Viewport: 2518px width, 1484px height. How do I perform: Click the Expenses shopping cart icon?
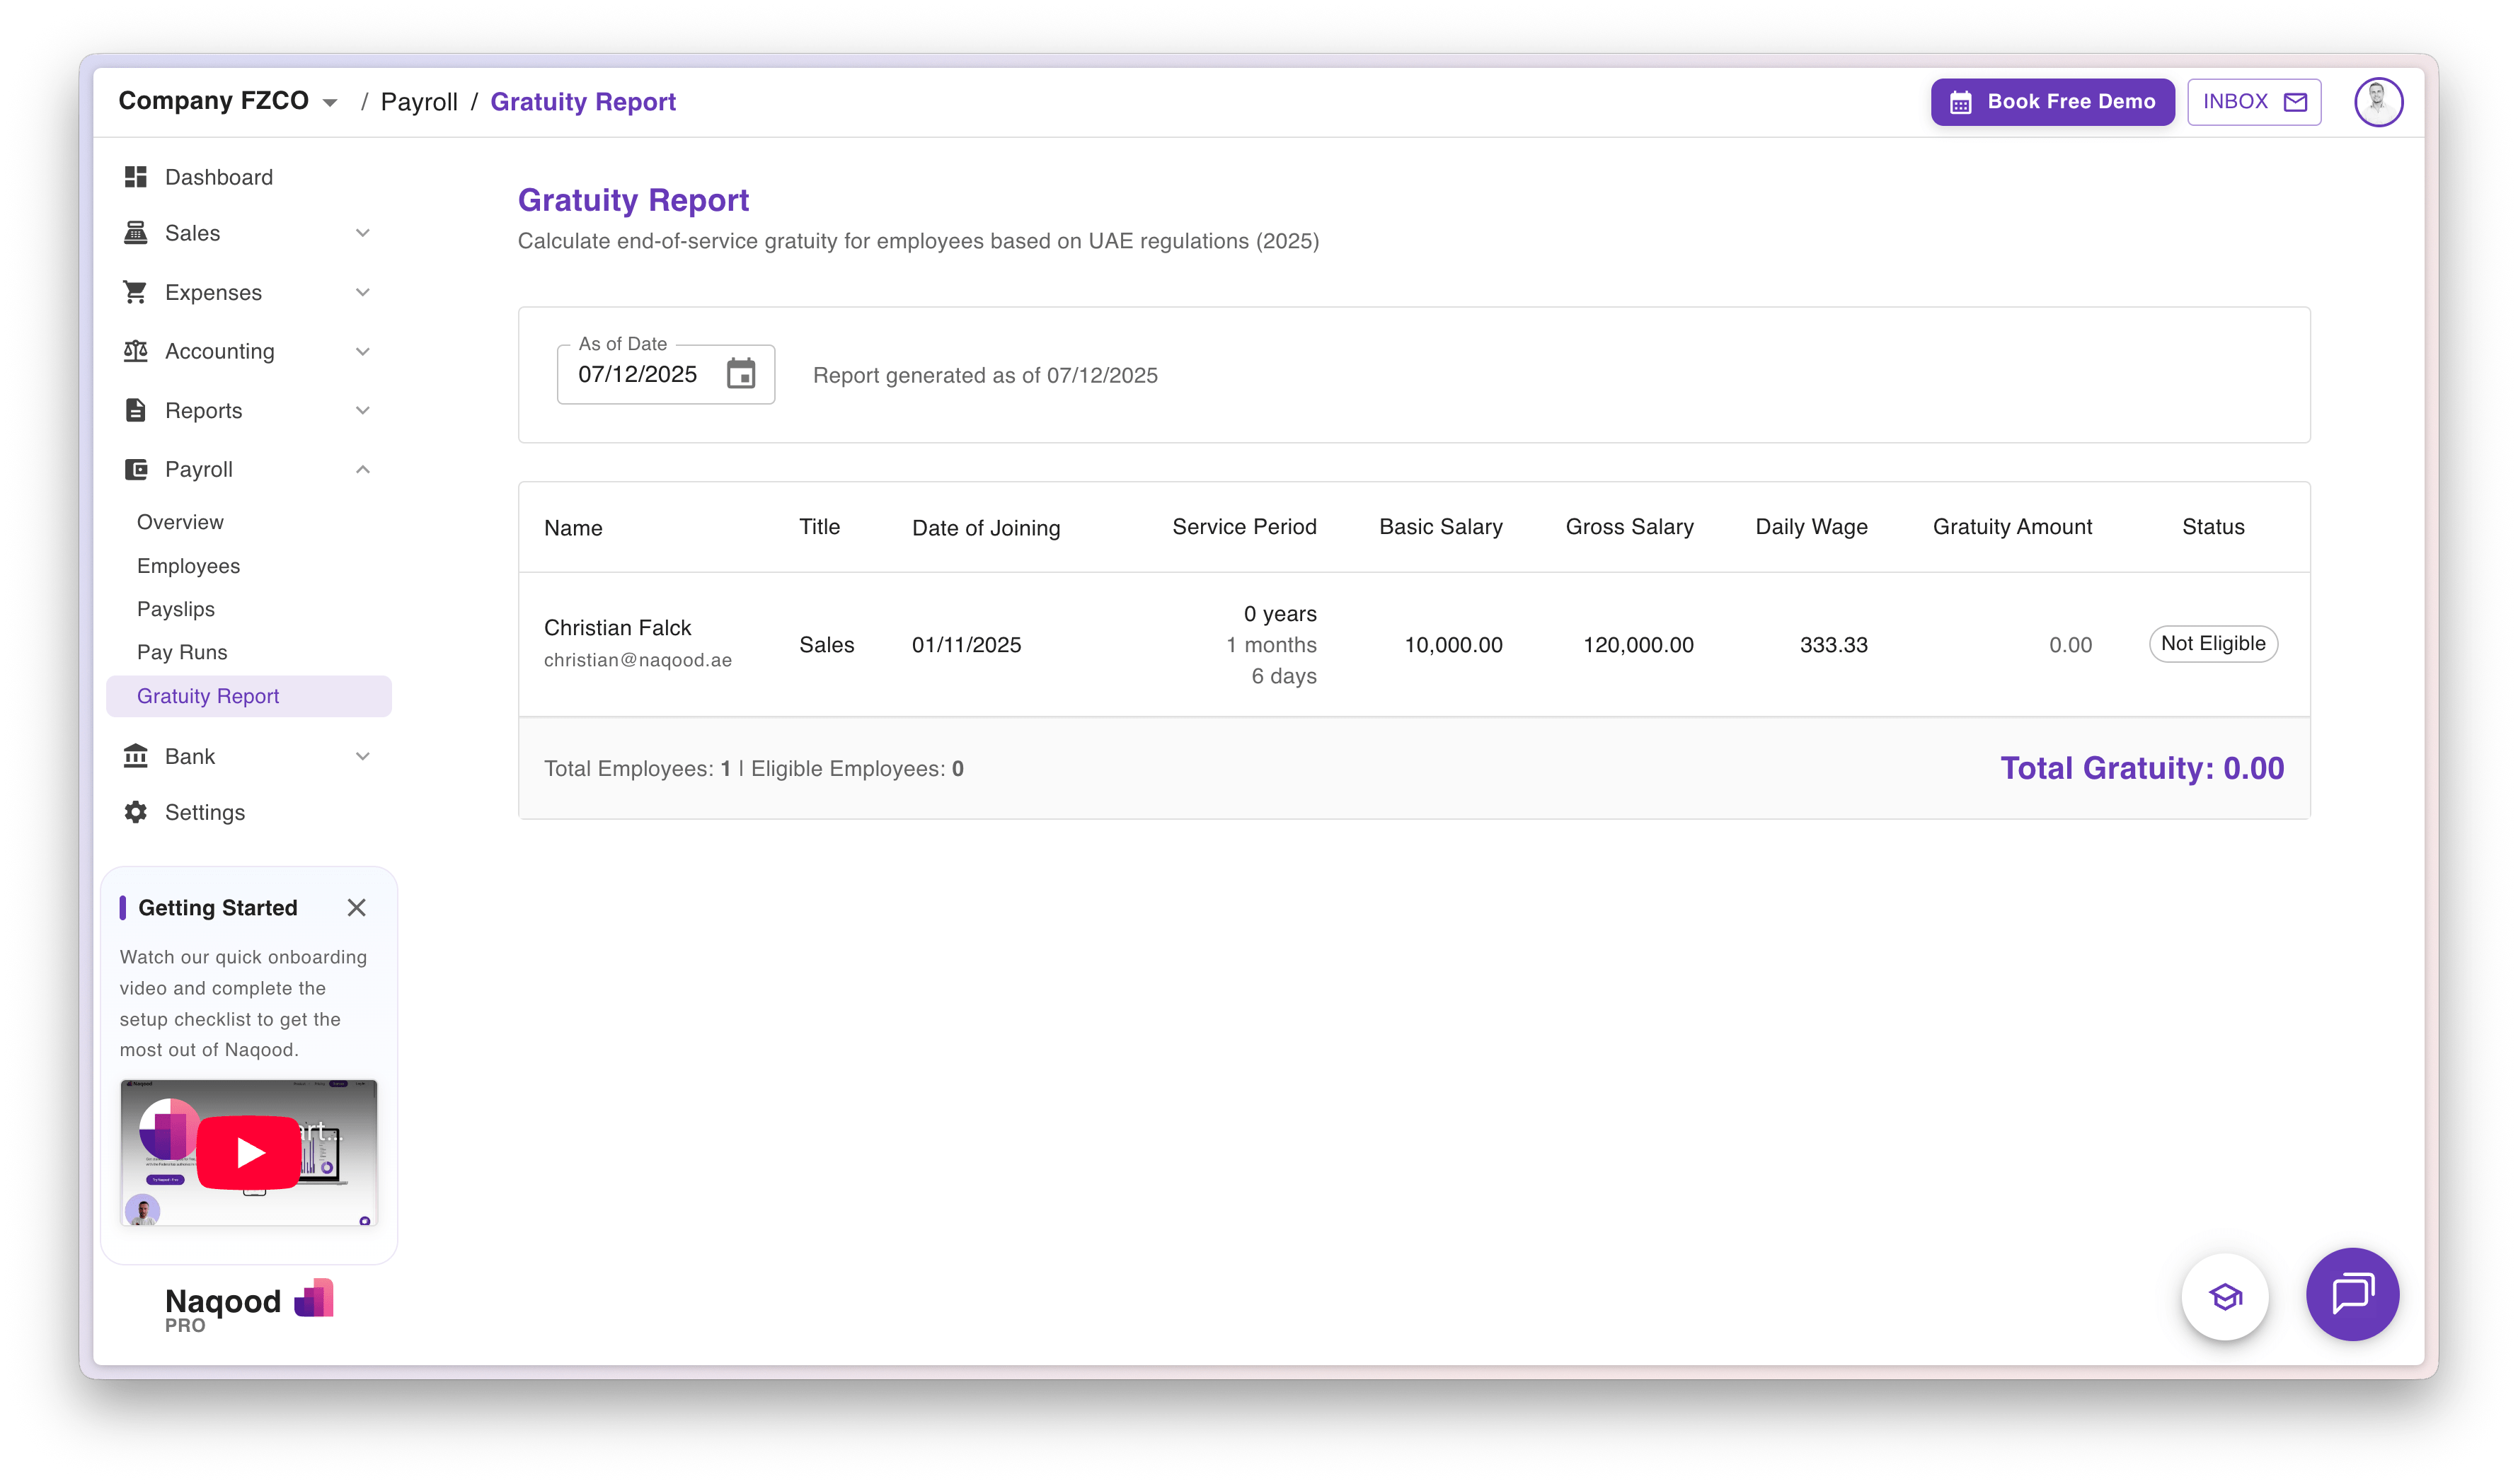tap(136, 292)
